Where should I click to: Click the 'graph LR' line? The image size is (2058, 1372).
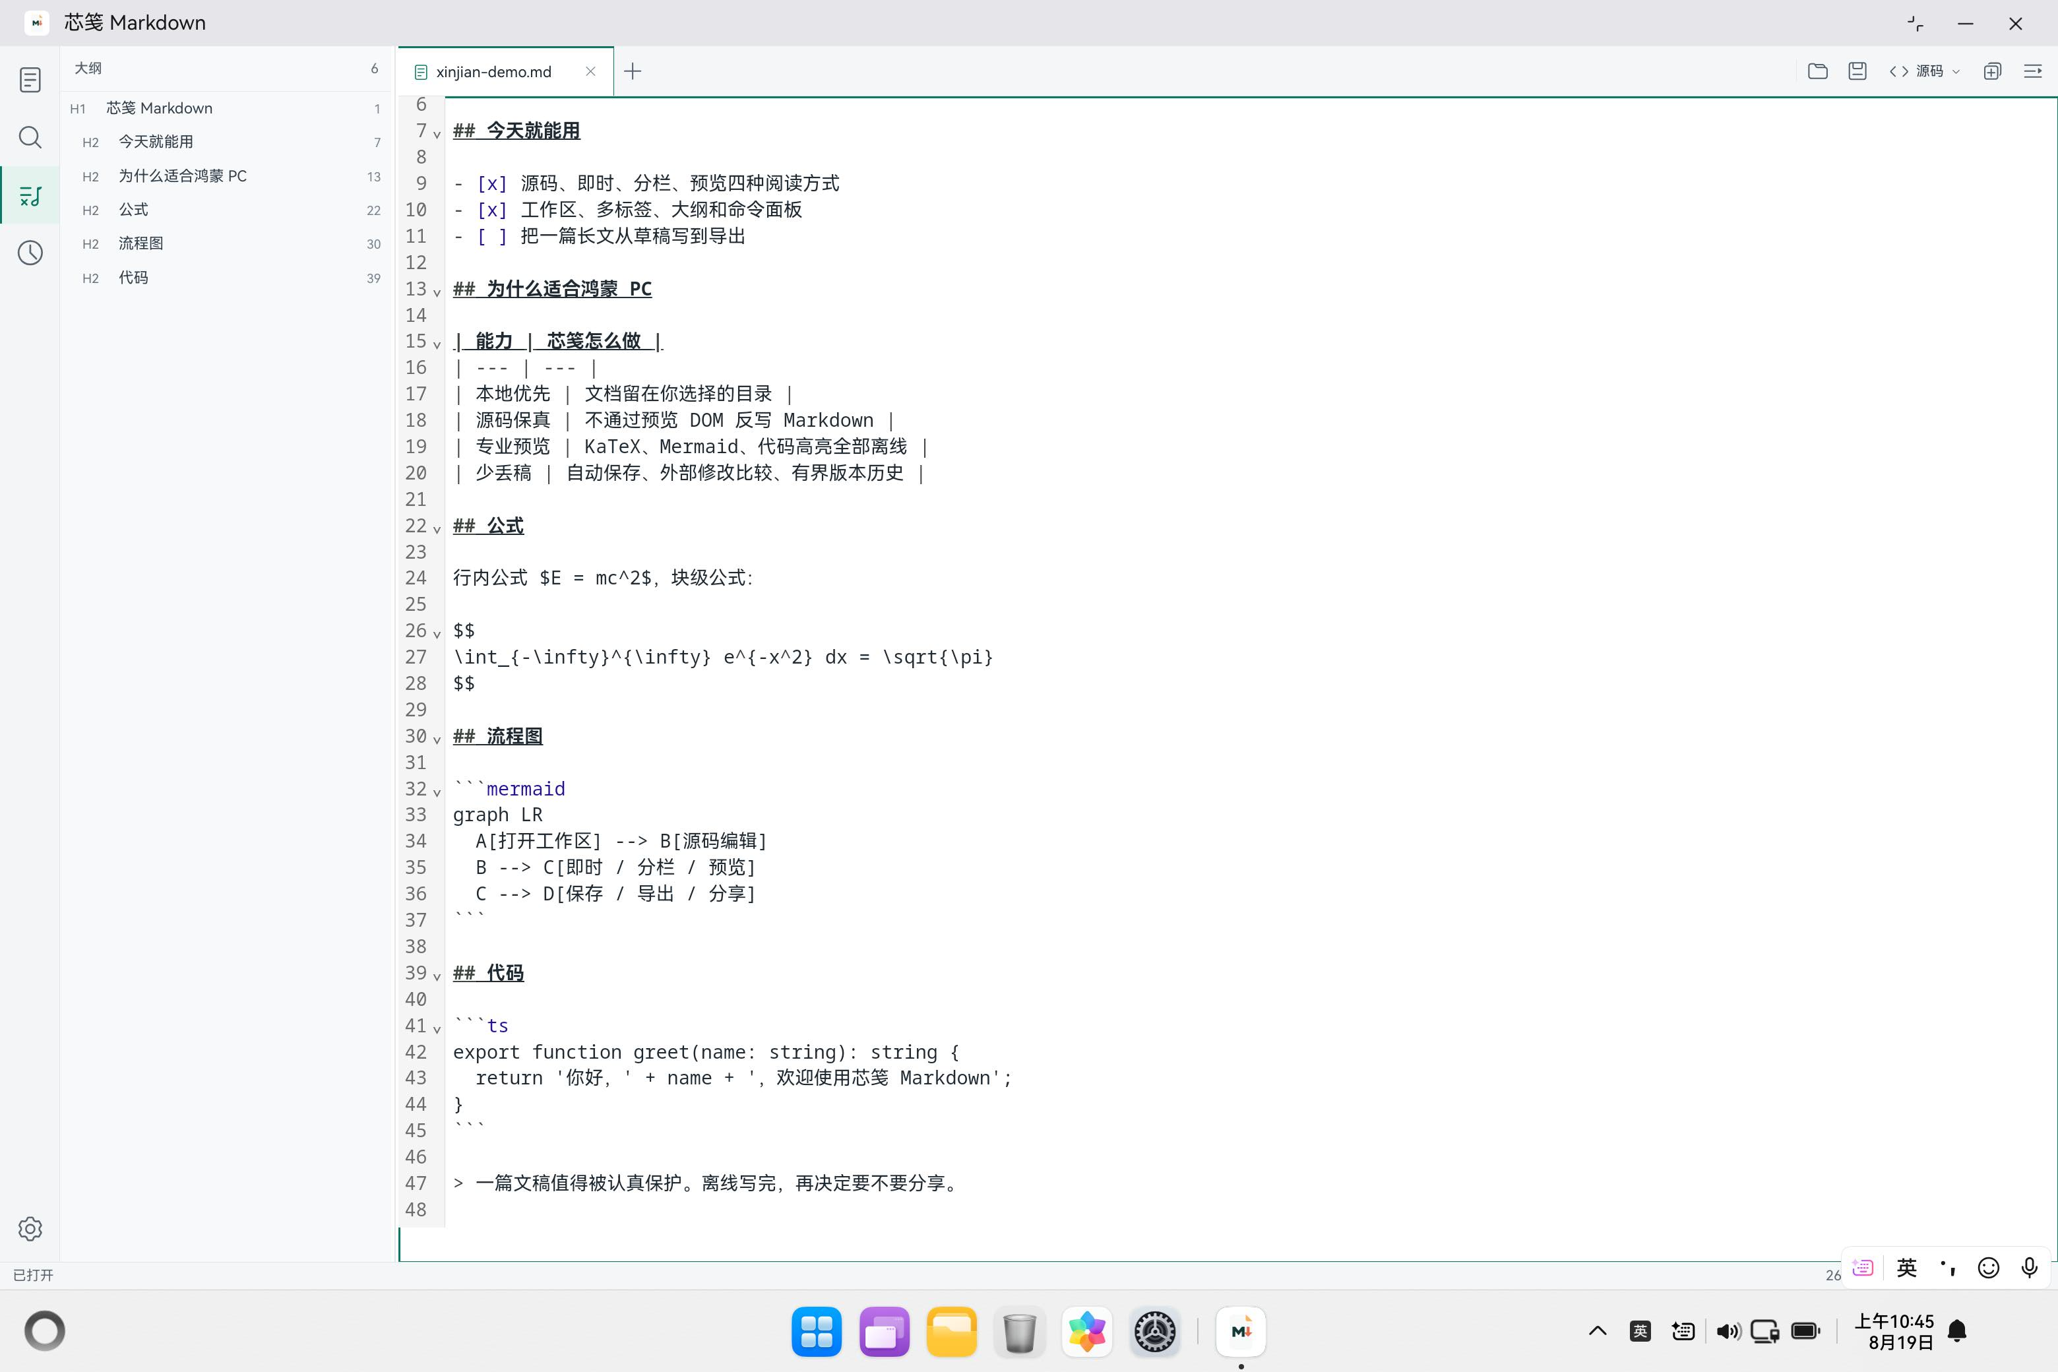tap(498, 815)
